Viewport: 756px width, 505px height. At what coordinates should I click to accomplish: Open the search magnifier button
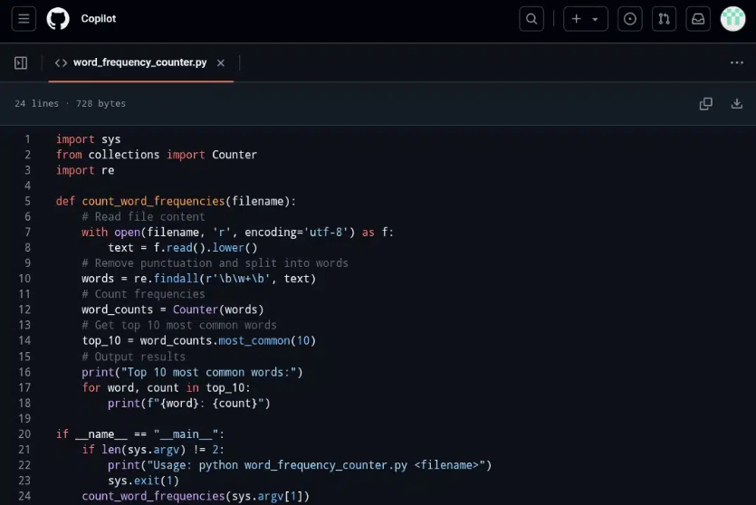(x=531, y=19)
